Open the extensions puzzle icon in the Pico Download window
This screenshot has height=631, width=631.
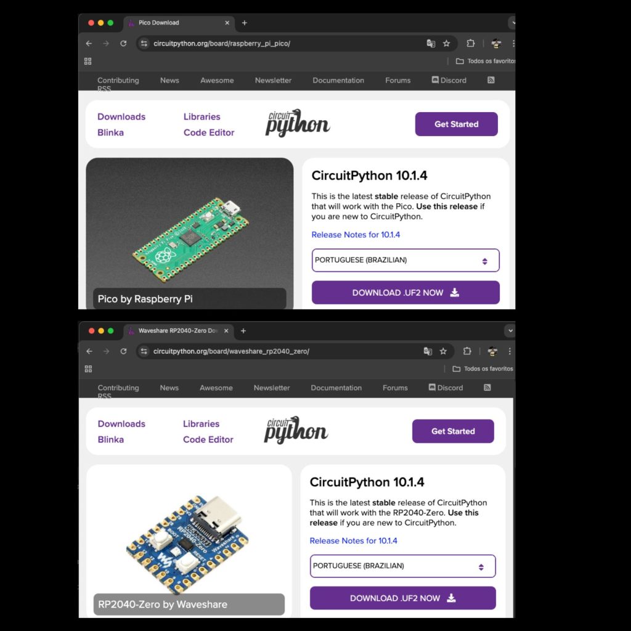tap(471, 44)
